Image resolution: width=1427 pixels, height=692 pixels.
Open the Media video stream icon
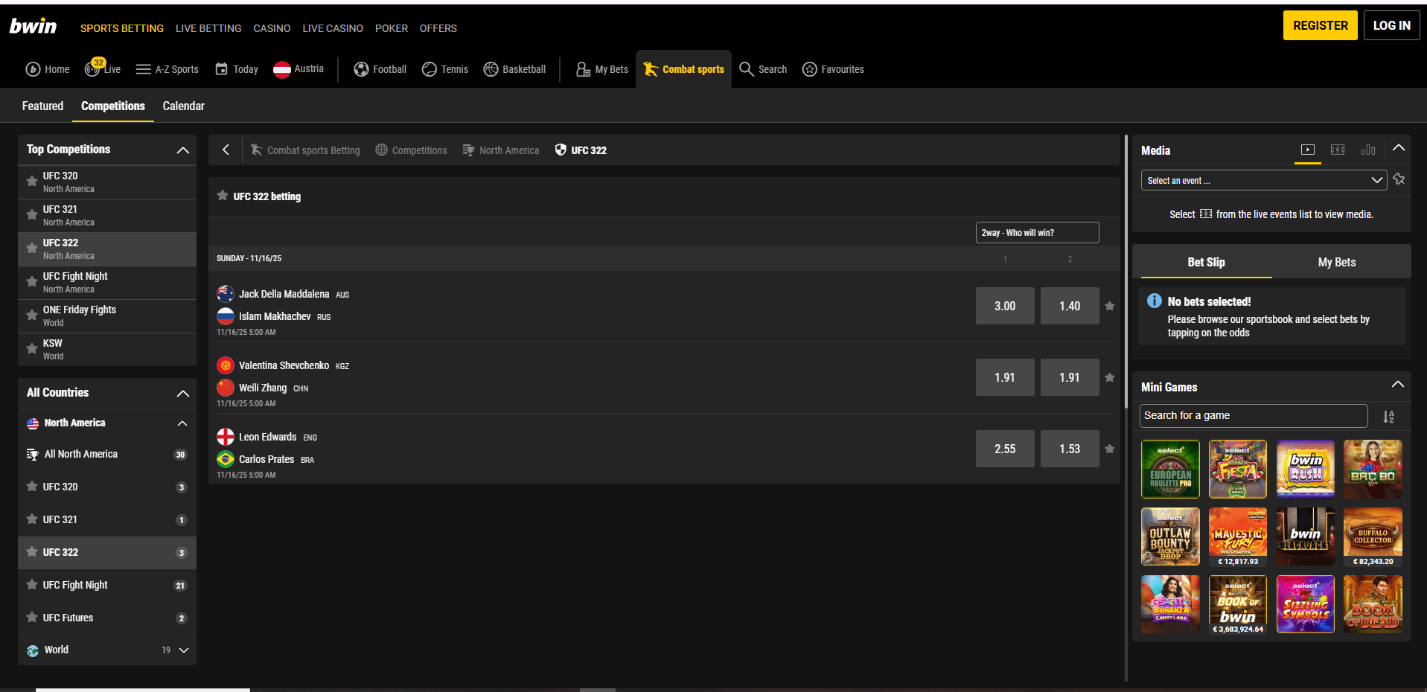click(x=1307, y=150)
